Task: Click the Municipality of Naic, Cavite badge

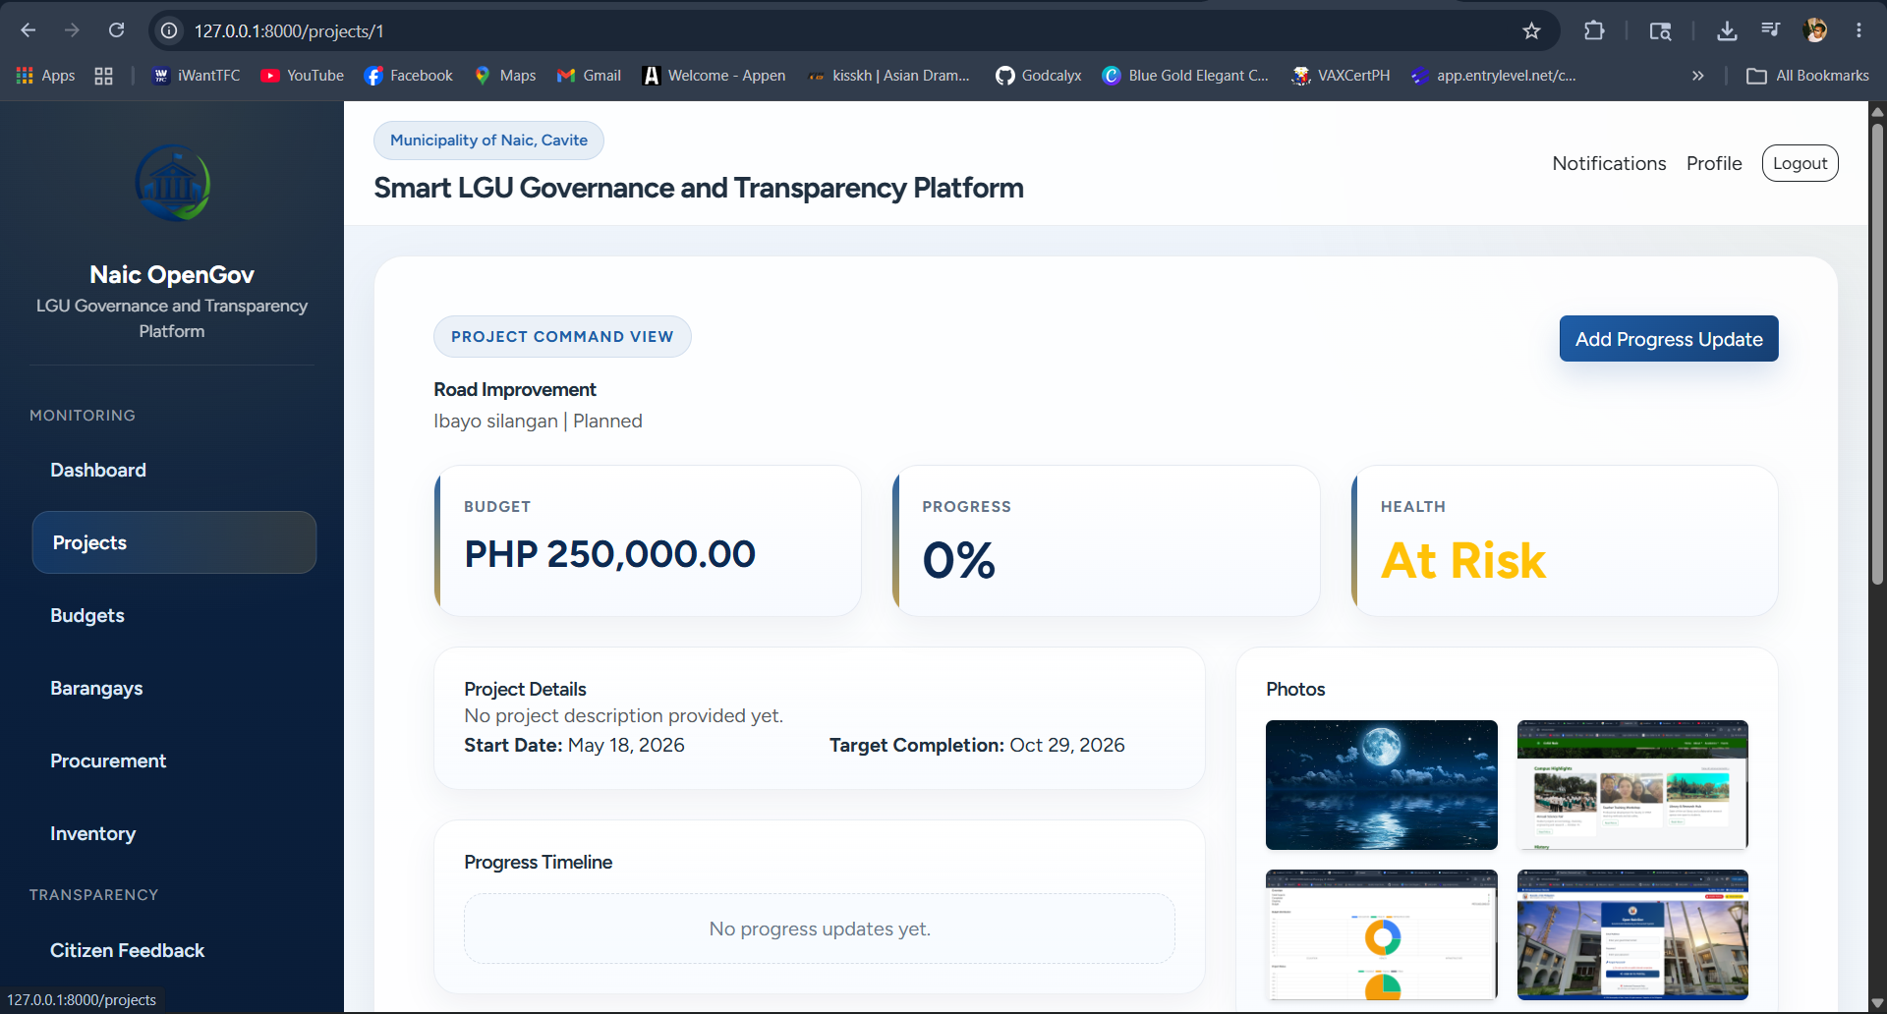Action: [488, 140]
